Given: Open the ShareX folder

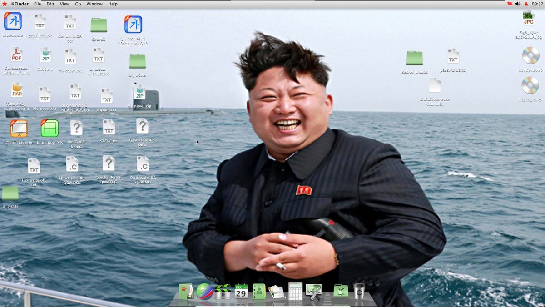Looking at the screenshot, I should [99, 25].
